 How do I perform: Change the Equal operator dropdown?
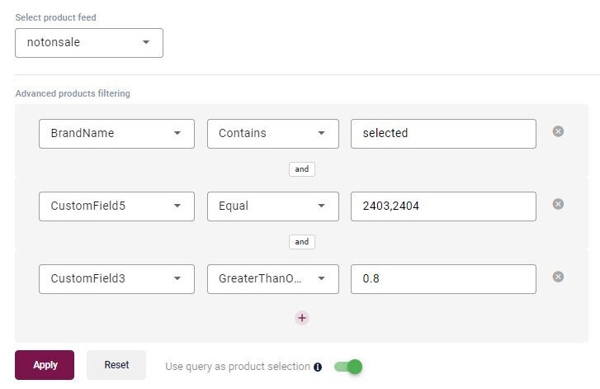click(272, 206)
